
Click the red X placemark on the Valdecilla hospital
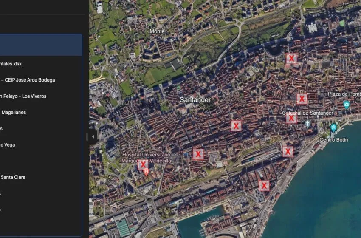[143, 164]
